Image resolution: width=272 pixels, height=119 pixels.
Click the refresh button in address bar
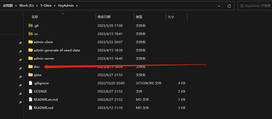click(229, 6)
